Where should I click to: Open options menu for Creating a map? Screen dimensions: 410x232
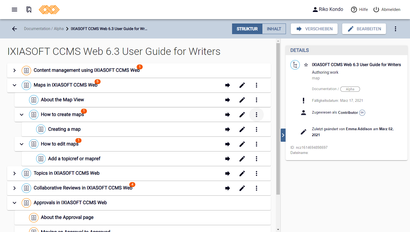click(x=256, y=129)
